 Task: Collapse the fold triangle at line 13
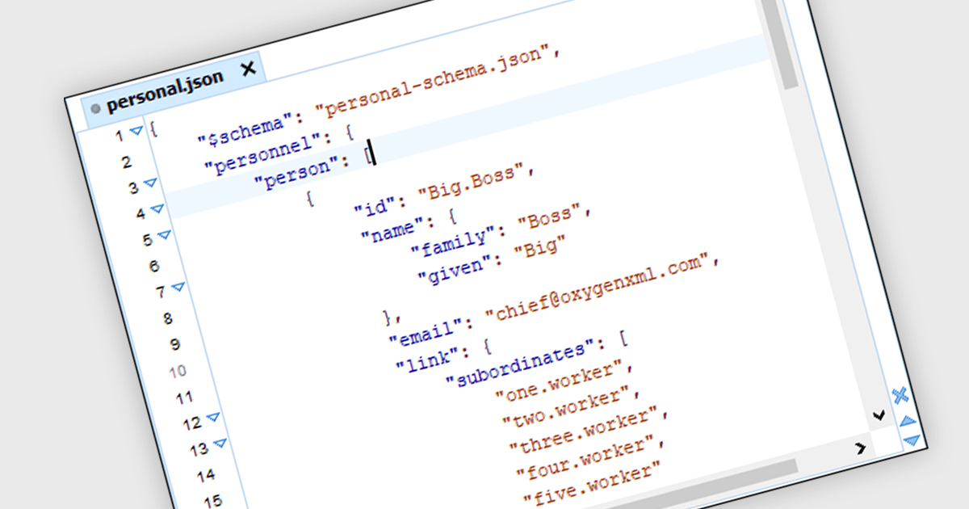coord(220,444)
